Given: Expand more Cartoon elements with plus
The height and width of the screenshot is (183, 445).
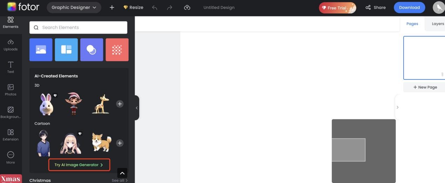Looking at the screenshot, I should 120,143.
